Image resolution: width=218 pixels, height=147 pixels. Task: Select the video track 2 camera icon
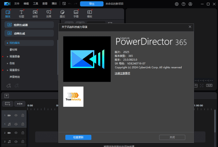pyautogui.click(x=9, y=133)
